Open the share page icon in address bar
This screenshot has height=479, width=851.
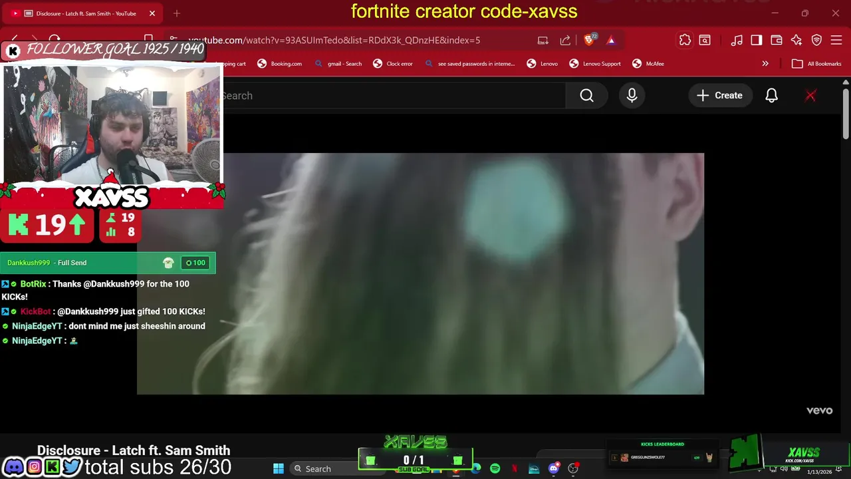(565, 41)
